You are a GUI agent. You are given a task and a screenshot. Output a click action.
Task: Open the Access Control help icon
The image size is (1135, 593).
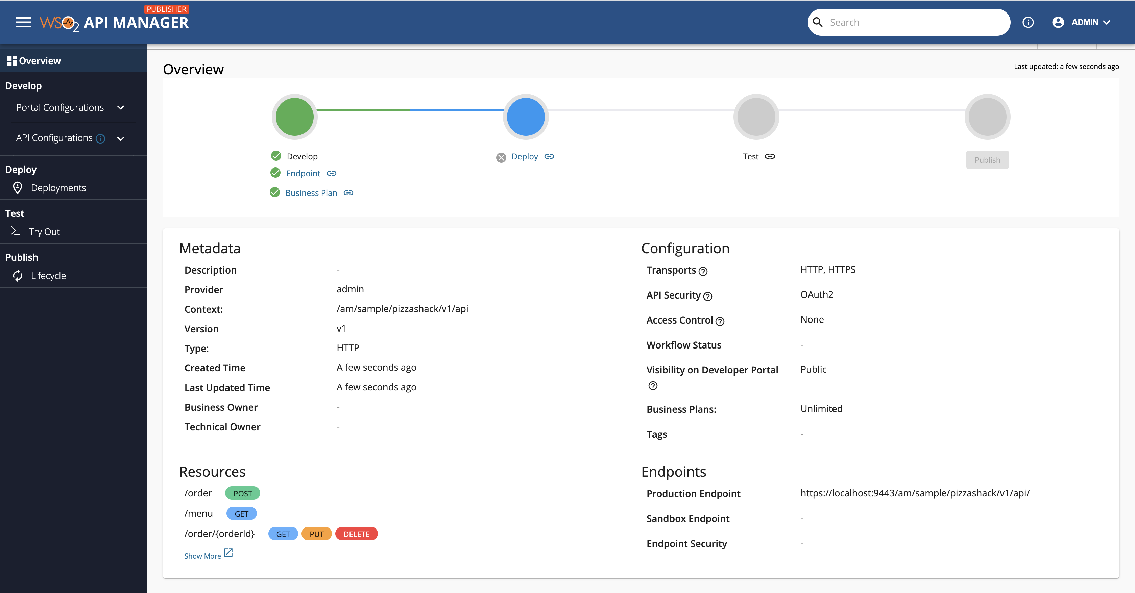(720, 321)
